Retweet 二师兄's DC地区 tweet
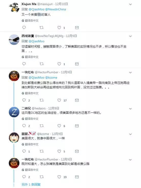 tap(41, 126)
